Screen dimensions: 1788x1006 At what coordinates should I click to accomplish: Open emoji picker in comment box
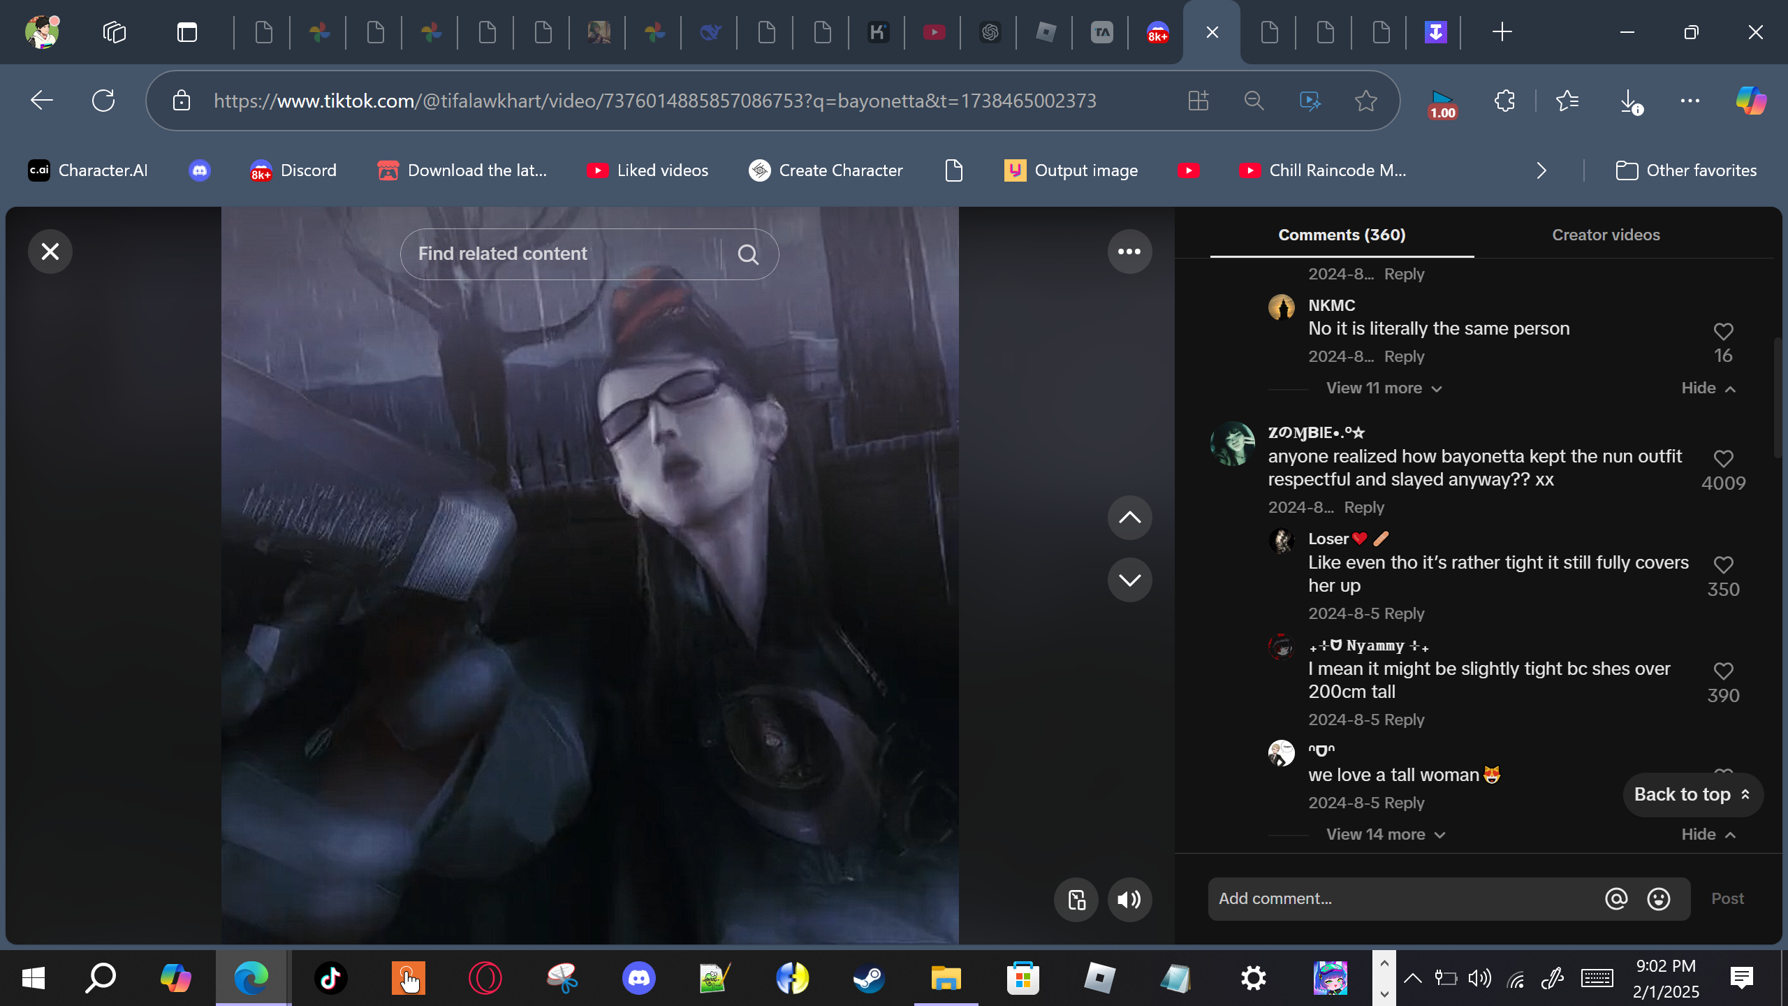(x=1658, y=899)
